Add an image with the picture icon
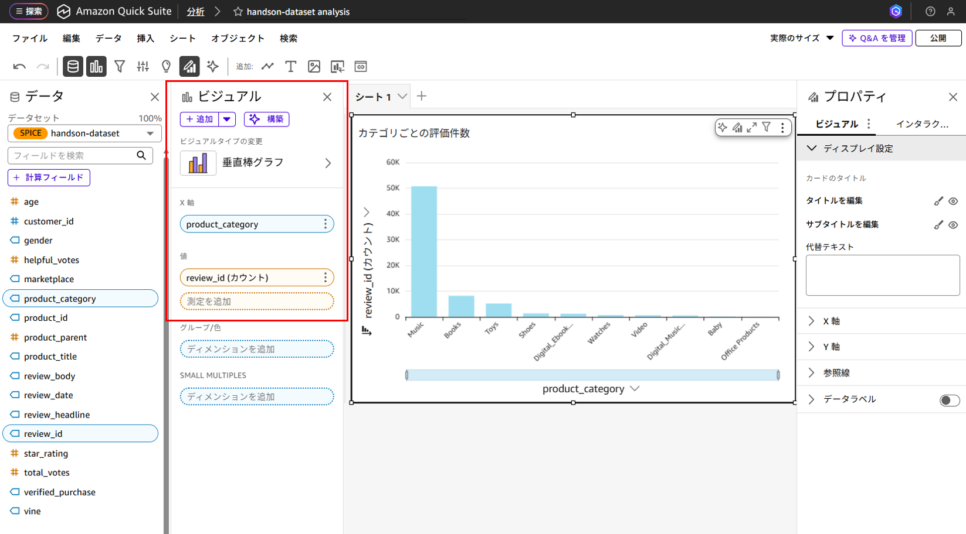This screenshot has width=966, height=534. (x=314, y=67)
